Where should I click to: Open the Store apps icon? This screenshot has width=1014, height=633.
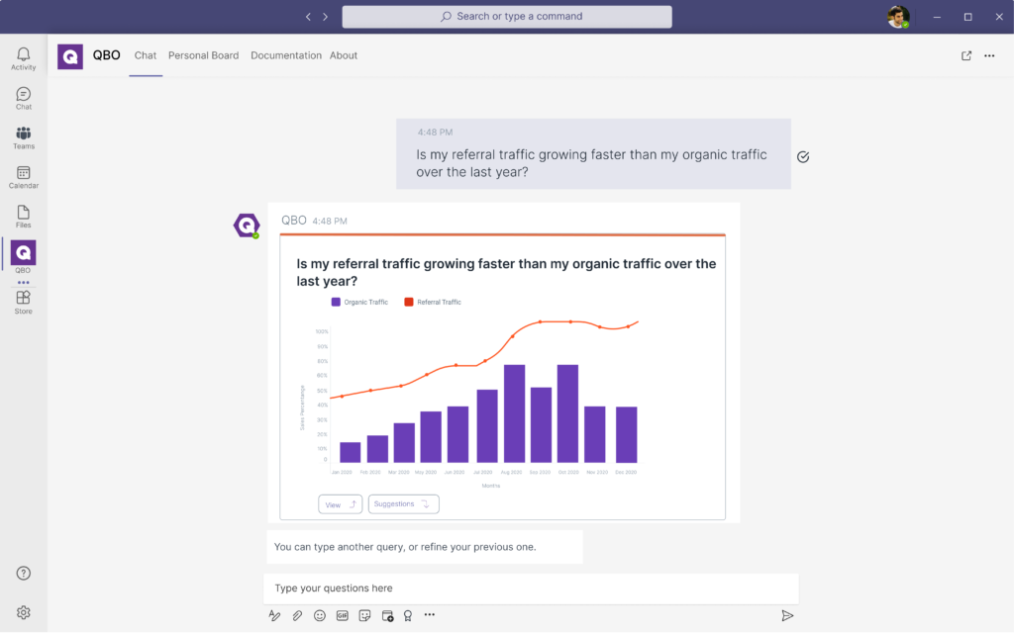(x=23, y=302)
